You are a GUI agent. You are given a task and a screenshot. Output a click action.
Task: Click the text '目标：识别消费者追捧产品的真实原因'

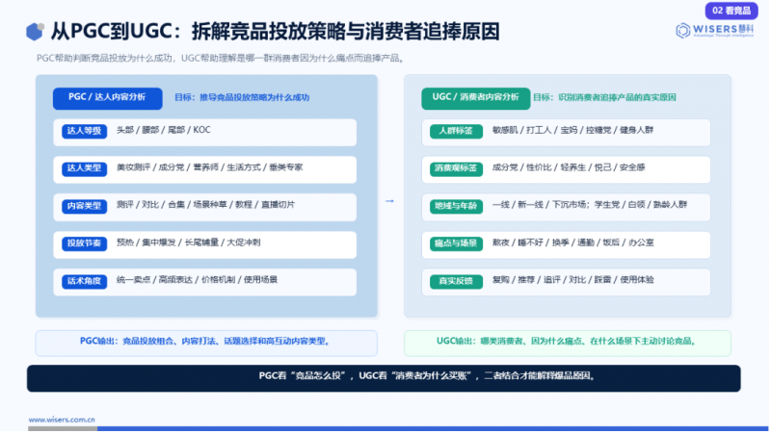(605, 98)
